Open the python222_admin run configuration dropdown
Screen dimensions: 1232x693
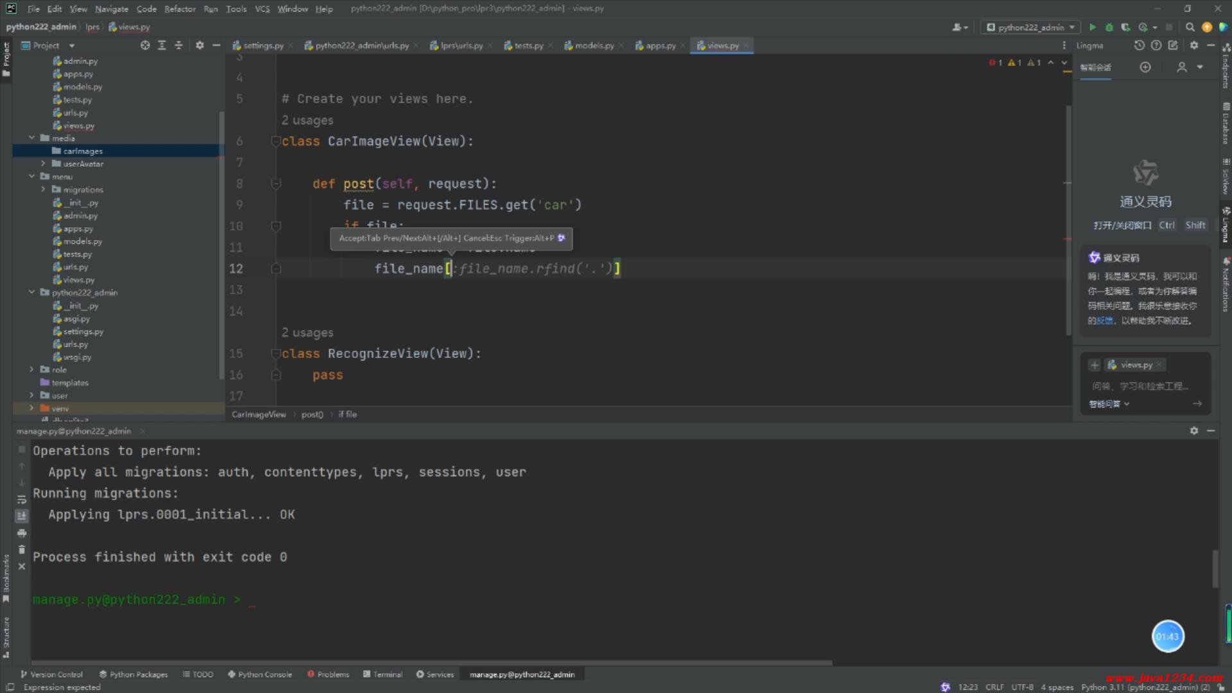coord(1031,27)
